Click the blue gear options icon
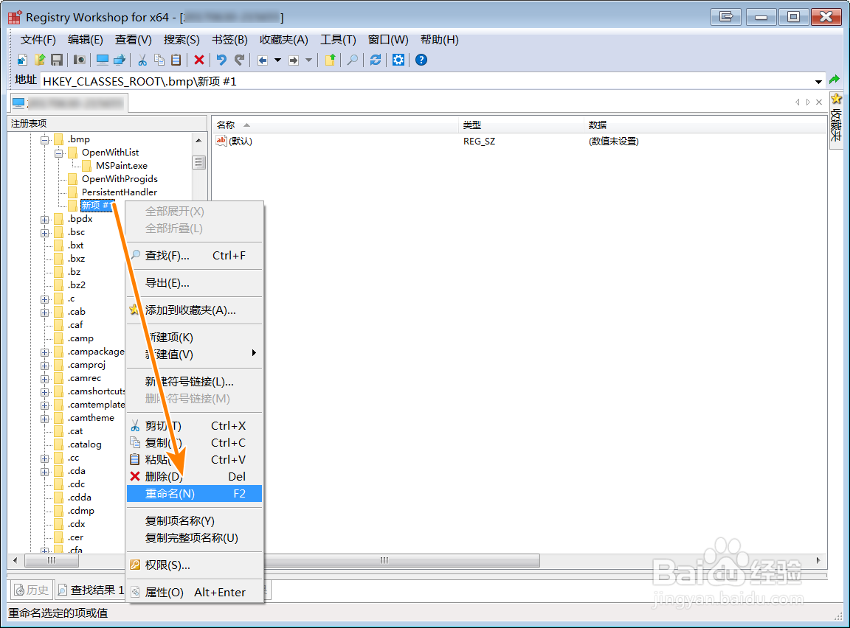Image resolution: width=850 pixels, height=628 pixels. 398,60
